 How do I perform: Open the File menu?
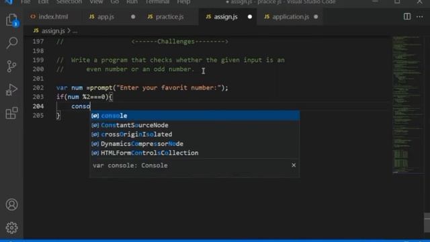[26, 2]
